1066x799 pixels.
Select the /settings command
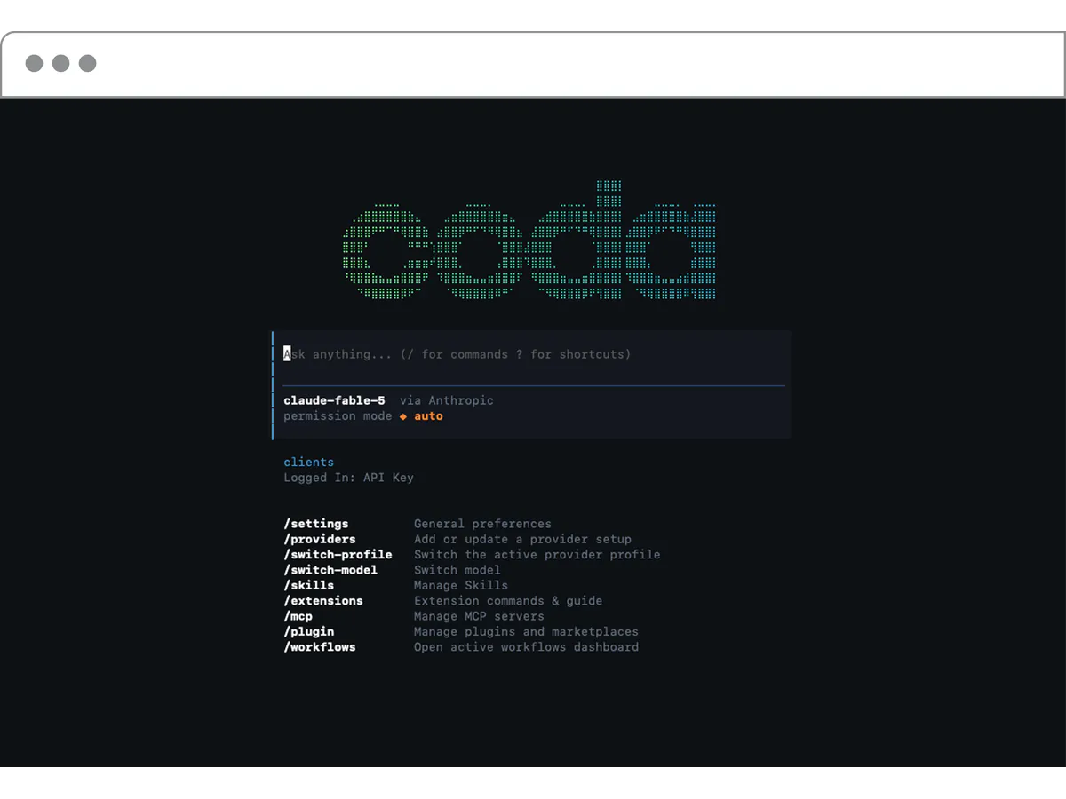tap(316, 524)
